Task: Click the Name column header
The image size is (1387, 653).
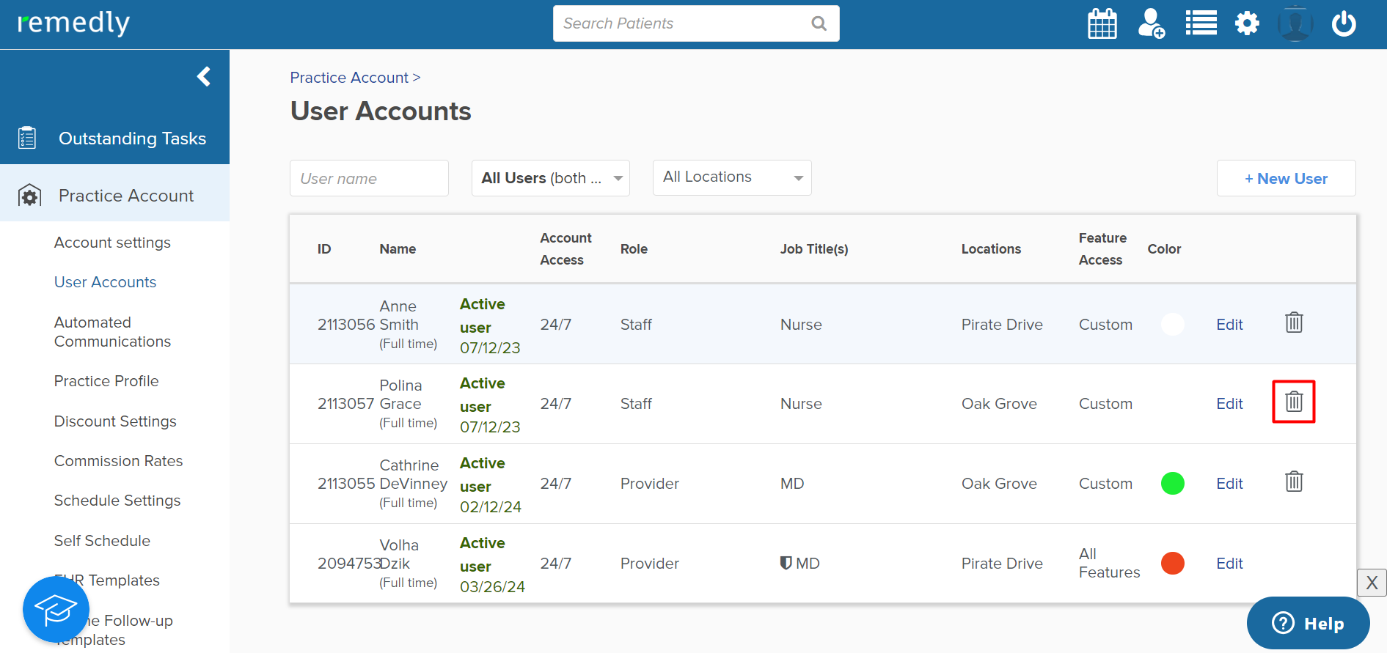Action: click(398, 249)
